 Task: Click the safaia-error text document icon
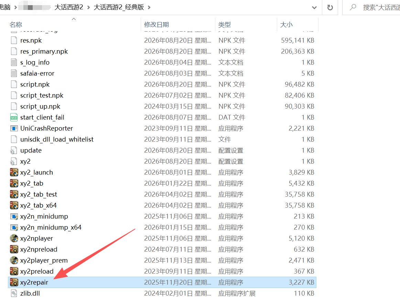point(14,73)
